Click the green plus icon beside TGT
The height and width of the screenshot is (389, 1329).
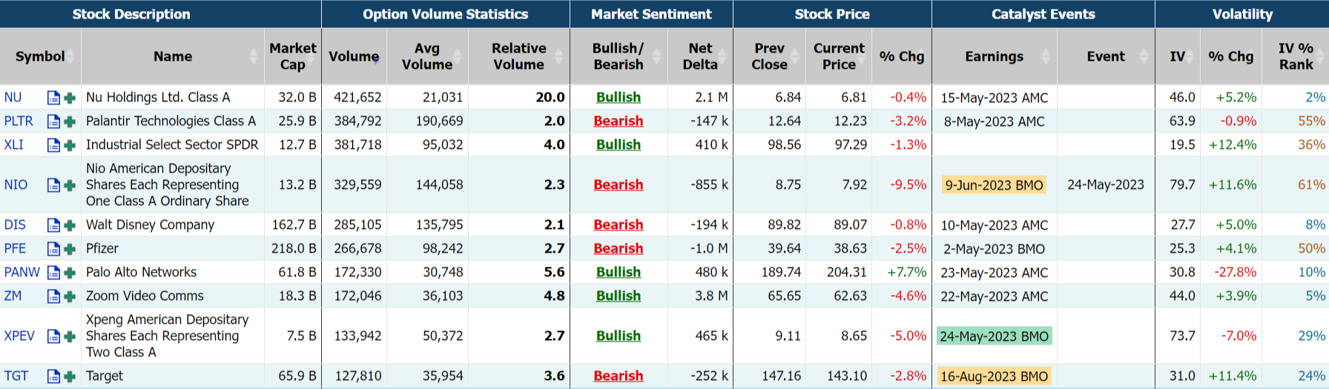[x=70, y=376]
